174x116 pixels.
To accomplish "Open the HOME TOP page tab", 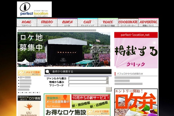I will [x=27, y=23].
